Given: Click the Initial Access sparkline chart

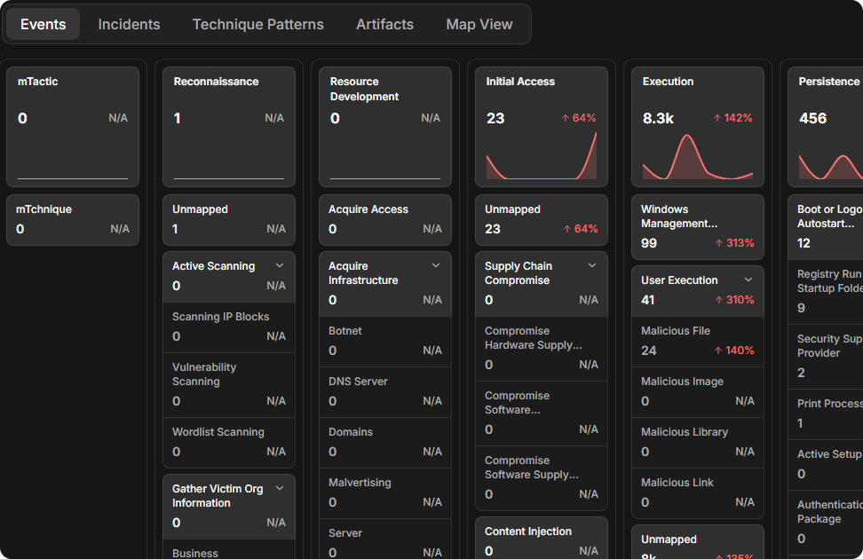Looking at the screenshot, I should (x=542, y=155).
